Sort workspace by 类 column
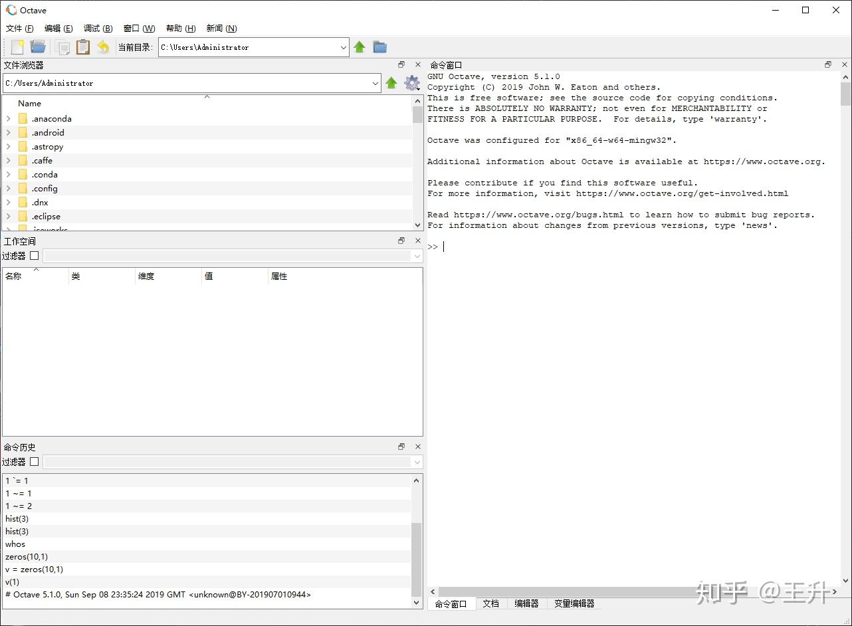 [x=102, y=276]
